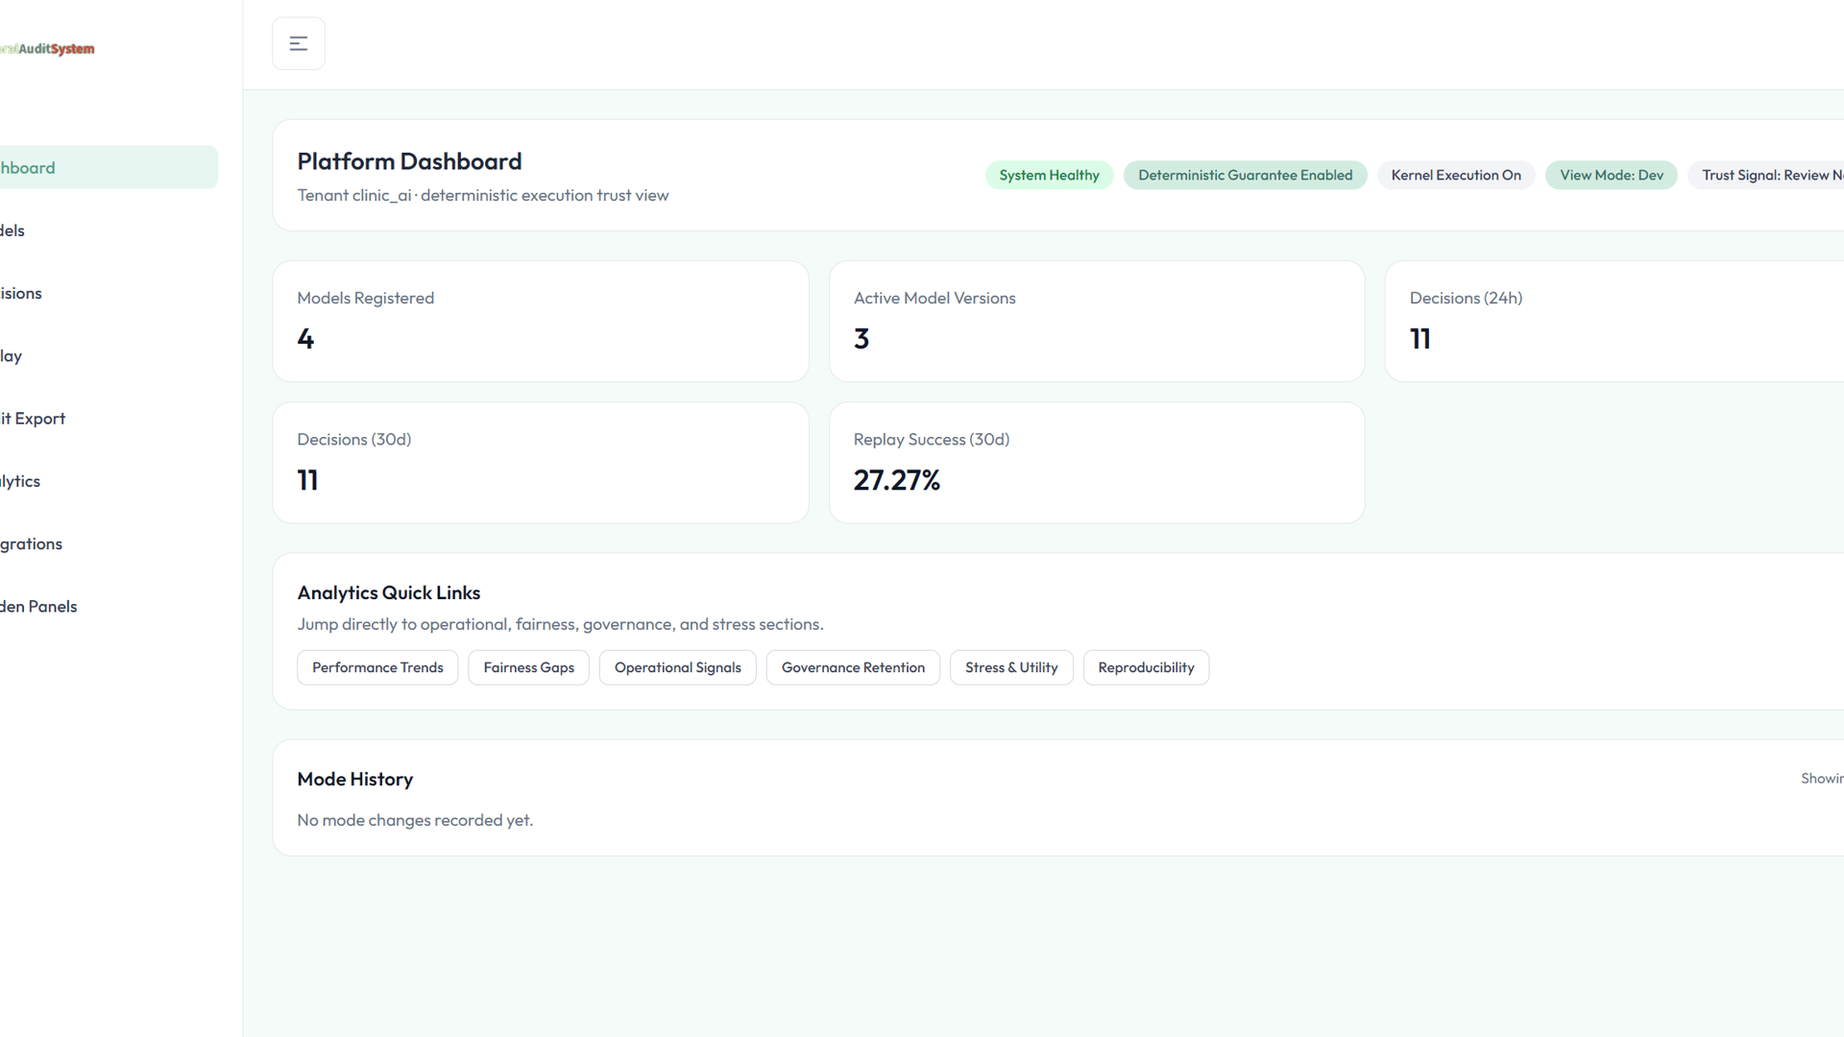This screenshot has width=1844, height=1037.
Task: Click the hamburger sidebar toggle icon
Action: click(299, 43)
